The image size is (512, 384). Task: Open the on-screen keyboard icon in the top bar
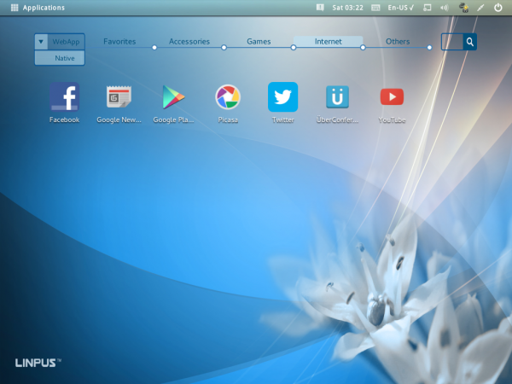click(x=375, y=8)
